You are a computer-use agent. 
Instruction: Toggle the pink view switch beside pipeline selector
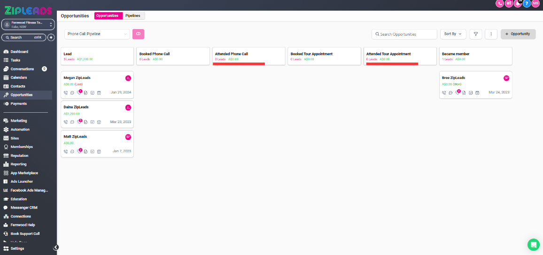pyautogui.click(x=138, y=34)
